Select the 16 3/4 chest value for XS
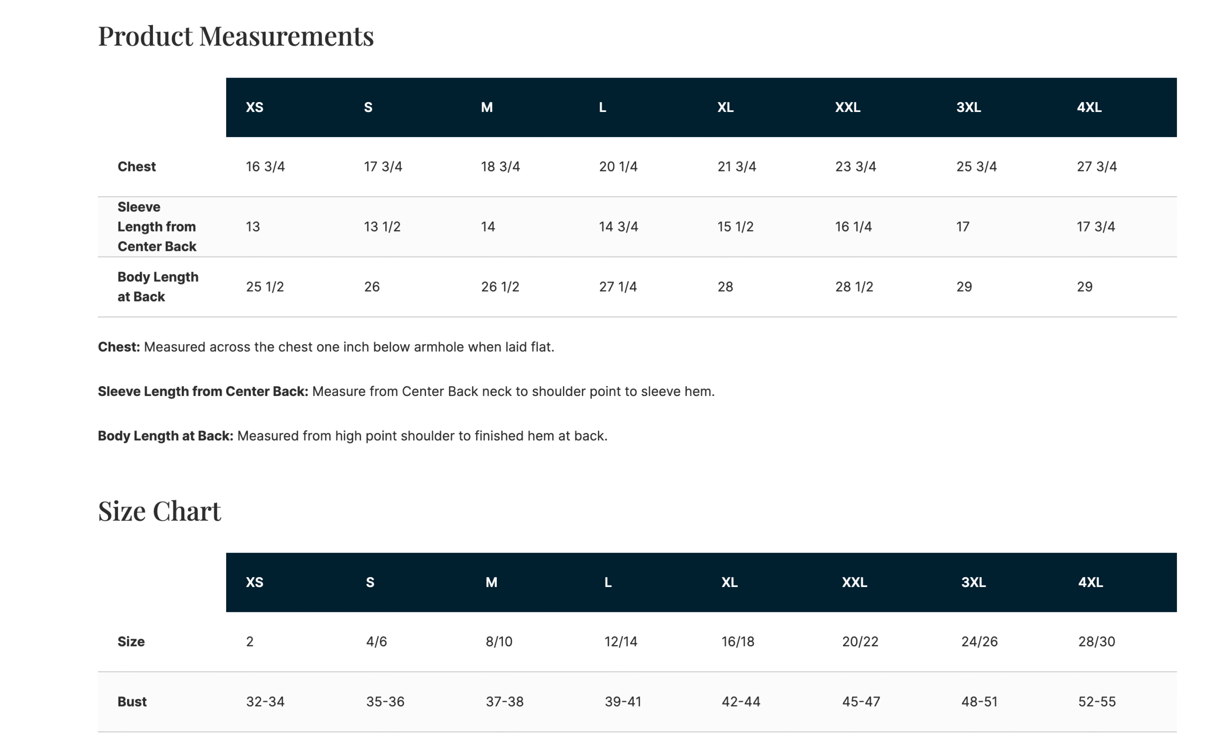Screen dimensions: 1209x750 click(x=265, y=167)
